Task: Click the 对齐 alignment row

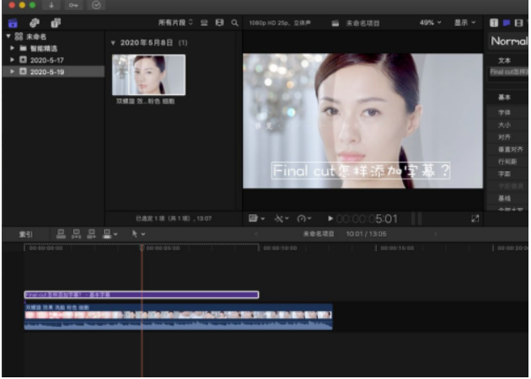Action: [x=507, y=137]
